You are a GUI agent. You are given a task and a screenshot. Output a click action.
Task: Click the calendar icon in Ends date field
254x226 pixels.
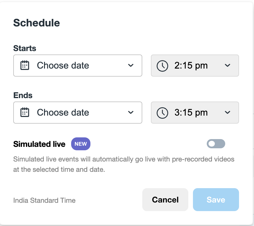pos(25,112)
